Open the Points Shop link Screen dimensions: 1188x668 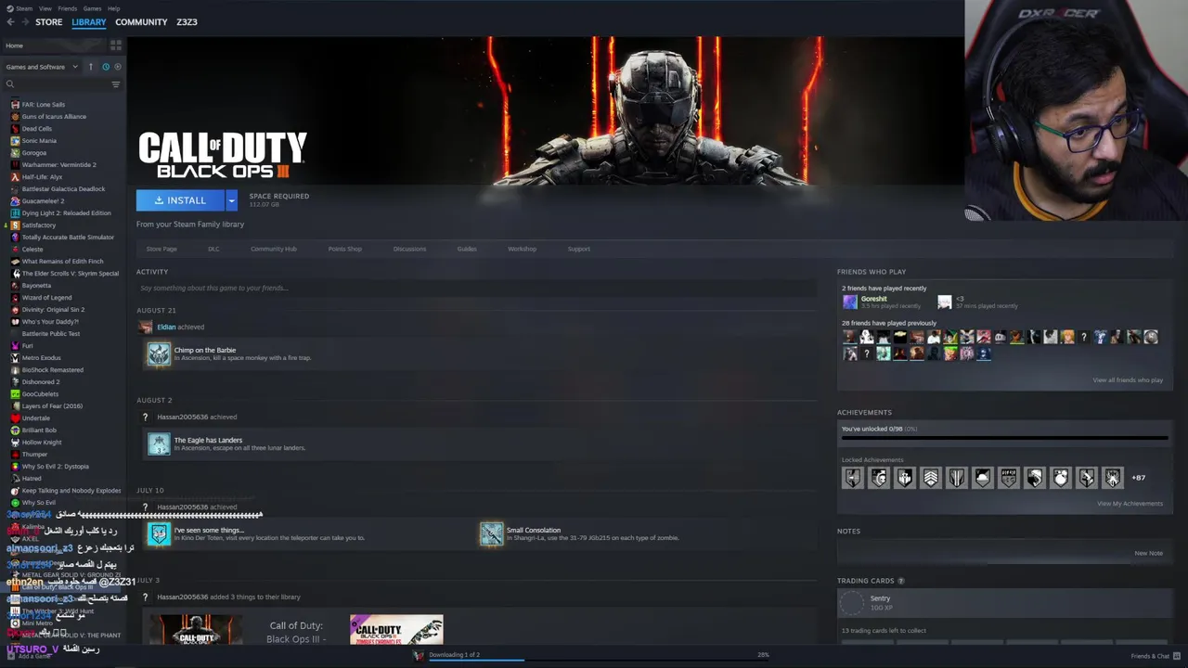click(x=344, y=249)
